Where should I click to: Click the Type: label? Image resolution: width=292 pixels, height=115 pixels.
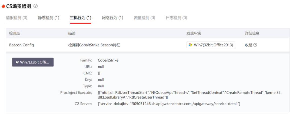[x=88, y=86]
